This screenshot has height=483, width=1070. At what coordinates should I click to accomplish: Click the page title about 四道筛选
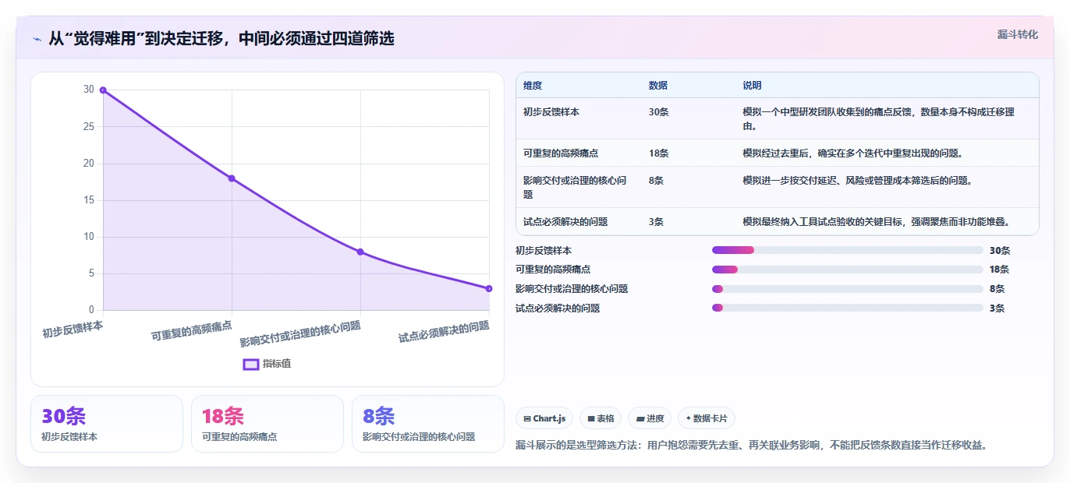pyautogui.click(x=221, y=38)
